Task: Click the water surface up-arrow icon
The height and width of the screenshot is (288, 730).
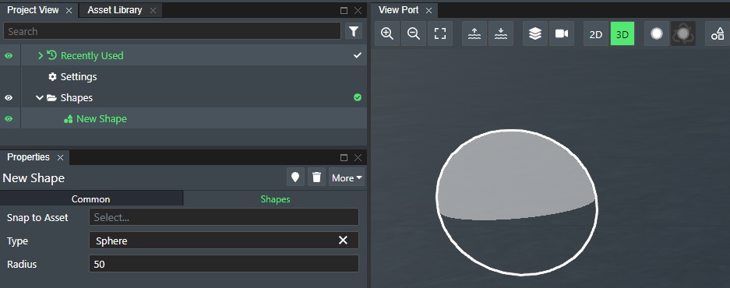Action: (474, 33)
